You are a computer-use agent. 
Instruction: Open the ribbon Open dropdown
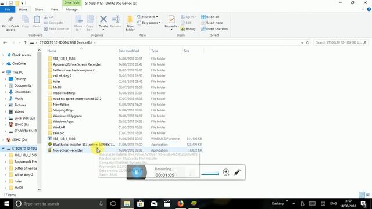click(x=188, y=17)
